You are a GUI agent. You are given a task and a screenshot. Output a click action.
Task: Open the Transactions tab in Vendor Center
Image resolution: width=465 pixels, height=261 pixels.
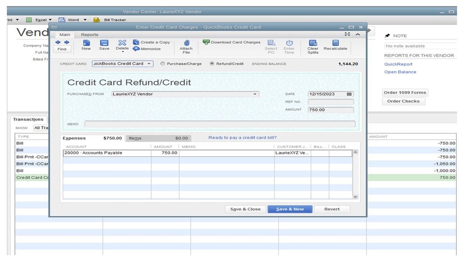point(28,119)
